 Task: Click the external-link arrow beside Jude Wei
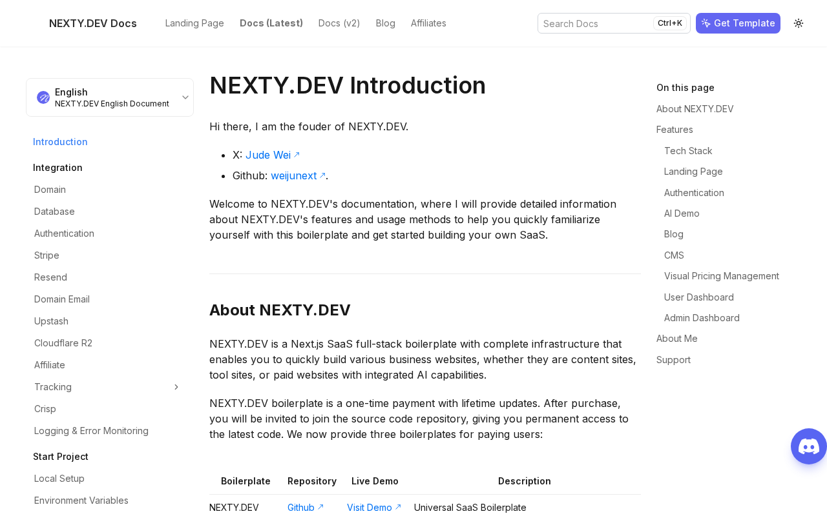(297, 155)
